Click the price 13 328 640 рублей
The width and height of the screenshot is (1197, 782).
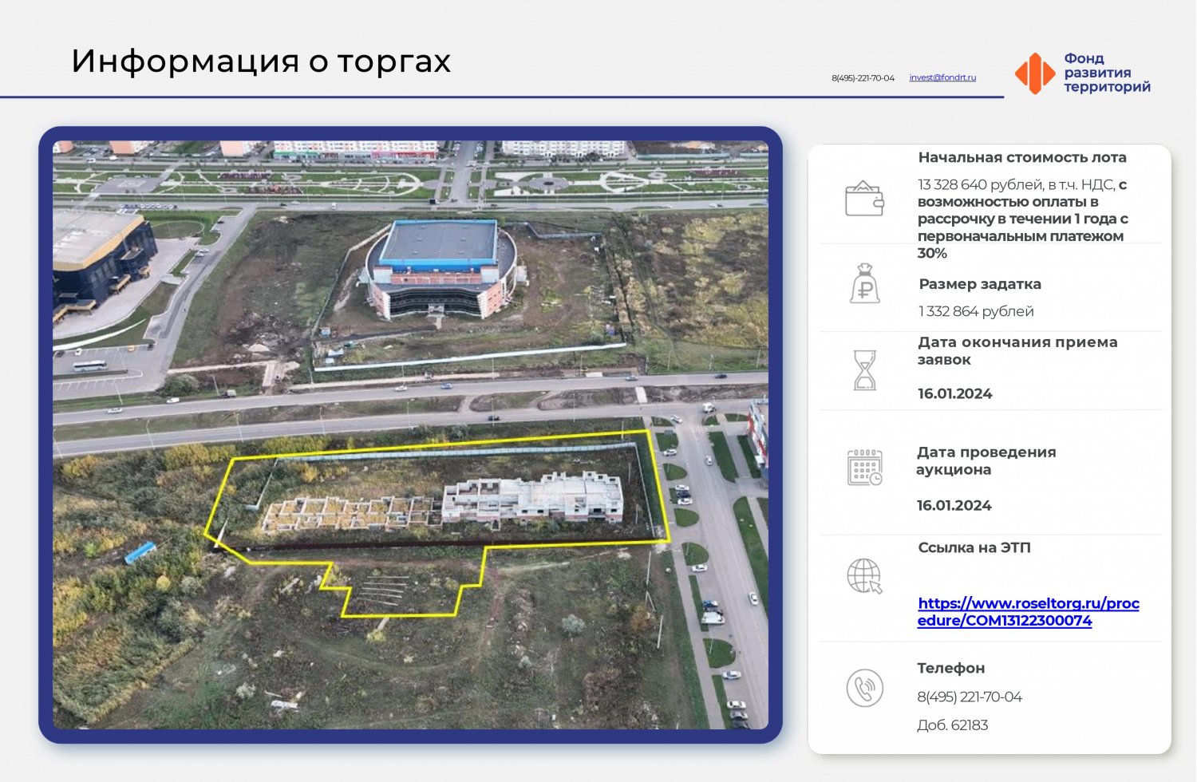tap(981, 185)
